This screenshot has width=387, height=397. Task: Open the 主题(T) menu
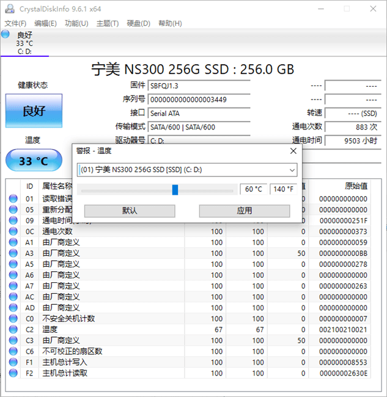[x=107, y=23]
